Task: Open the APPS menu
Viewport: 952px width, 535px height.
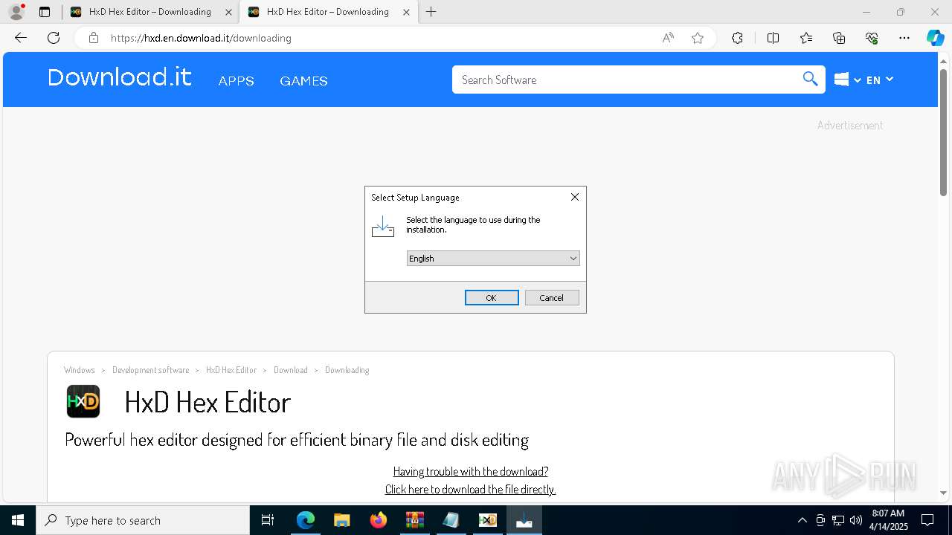Action: tap(237, 81)
